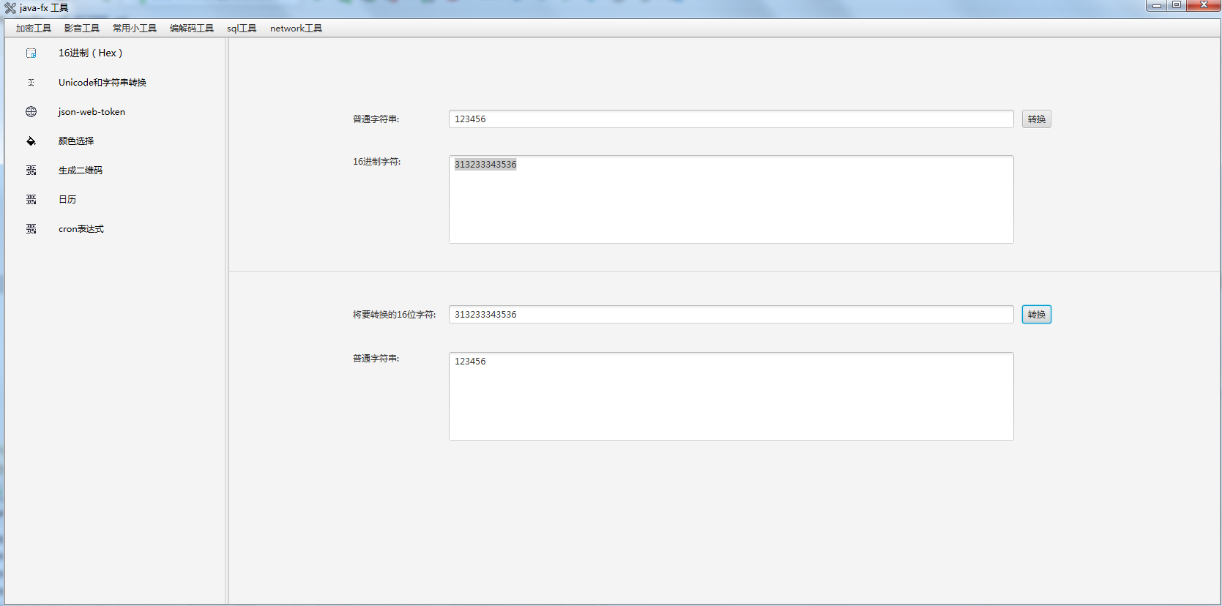
Task: Open the 常用小工具 menu
Action: pyautogui.click(x=135, y=29)
